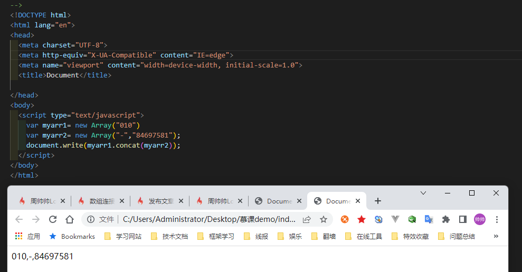Screen dimensions: 522x272
Task: Open the blue search extension icon
Action: (x=378, y=219)
